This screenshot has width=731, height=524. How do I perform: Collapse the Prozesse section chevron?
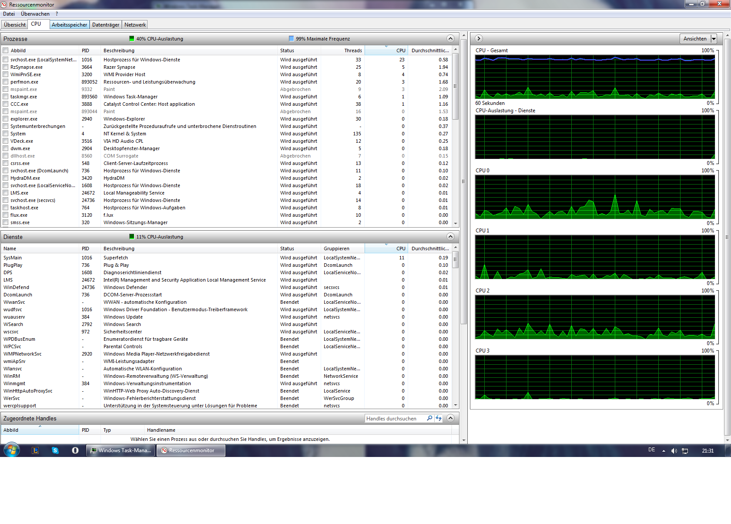tap(450, 38)
